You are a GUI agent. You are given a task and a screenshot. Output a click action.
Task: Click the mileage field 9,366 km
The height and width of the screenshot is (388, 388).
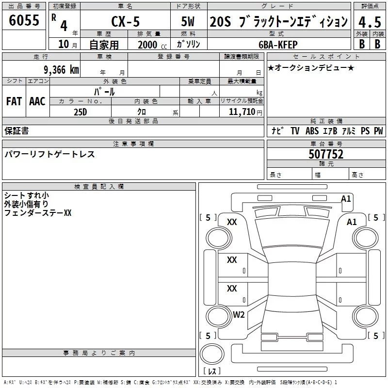coord(61,70)
